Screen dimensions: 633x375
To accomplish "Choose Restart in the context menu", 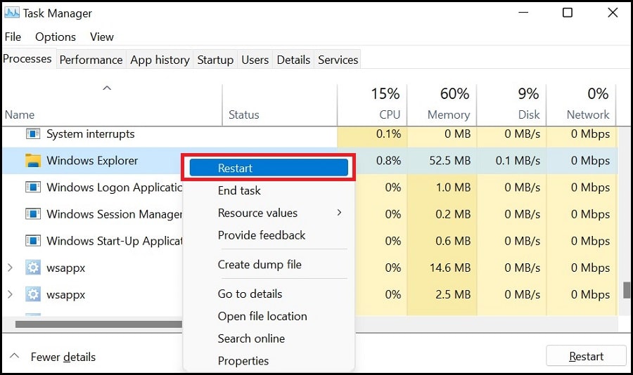I will (269, 168).
